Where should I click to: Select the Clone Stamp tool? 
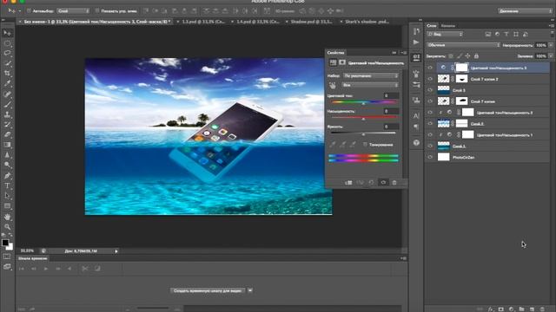click(x=8, y=114)
